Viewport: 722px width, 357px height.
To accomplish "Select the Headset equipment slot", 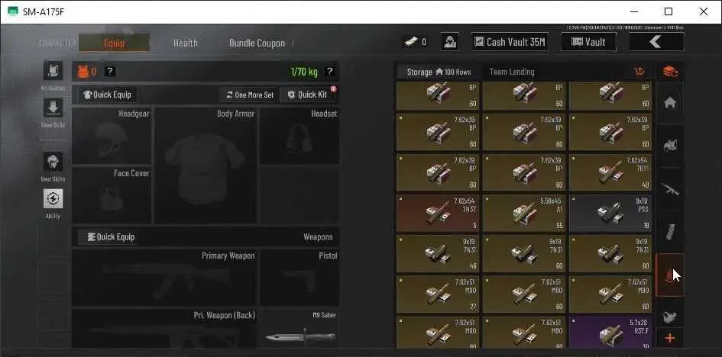I will [299, 136].
